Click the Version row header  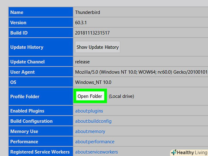[41, 22]
